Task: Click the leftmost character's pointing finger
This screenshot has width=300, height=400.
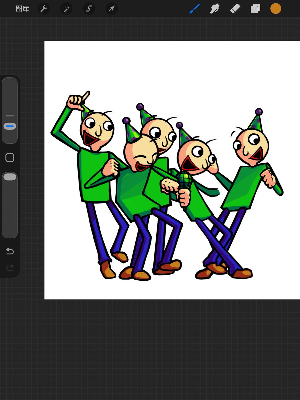Action: 85,97
